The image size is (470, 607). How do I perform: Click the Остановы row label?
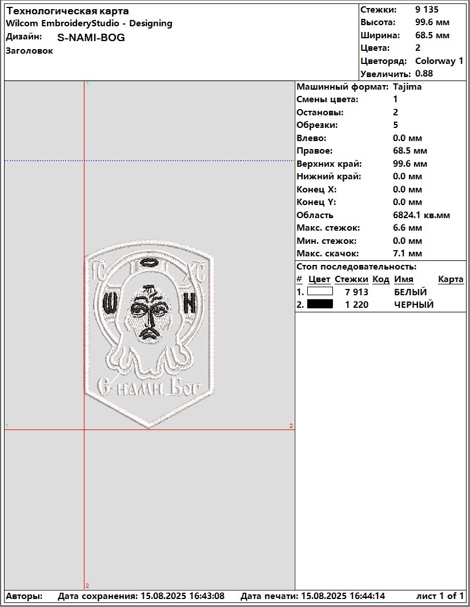[320, 112]
